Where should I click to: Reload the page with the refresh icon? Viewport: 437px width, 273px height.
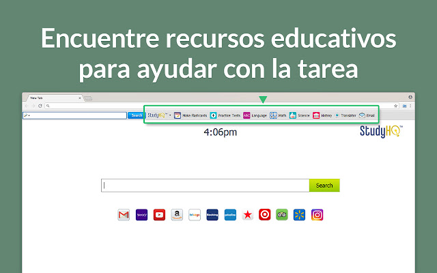coord(40,106)
